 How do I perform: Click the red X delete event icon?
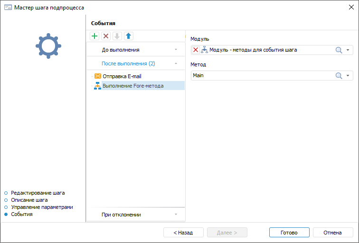(x=106, y=36)
